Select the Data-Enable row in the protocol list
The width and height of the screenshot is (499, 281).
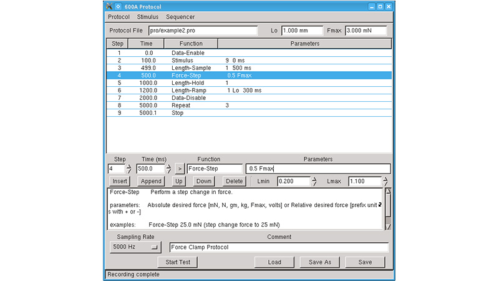coord(249,53)
